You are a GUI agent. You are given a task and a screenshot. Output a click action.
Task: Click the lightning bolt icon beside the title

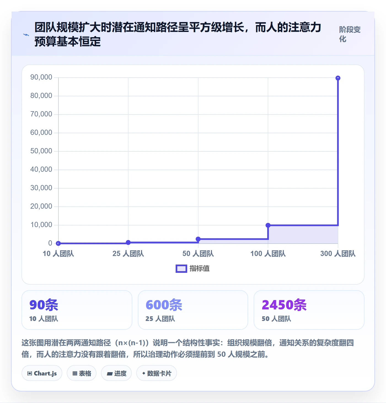(26, 35)
